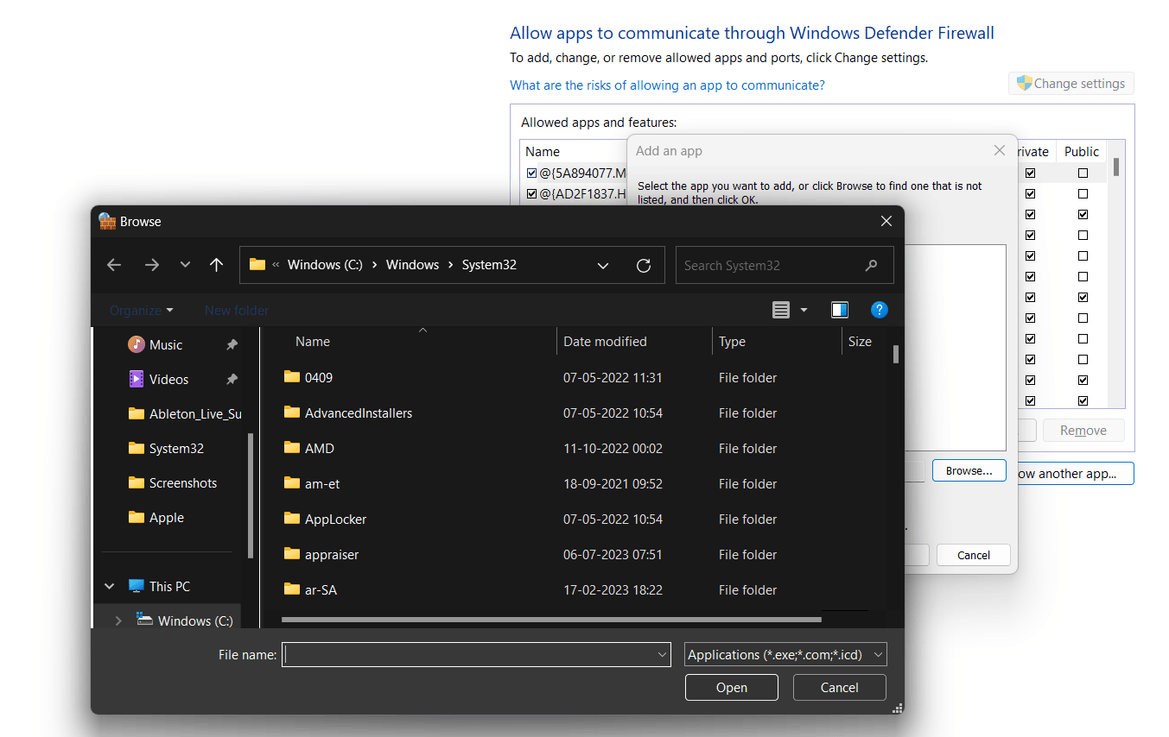Enable the Public checkbox for @{5A894077 app
Image resolution: width=1169 pixels, height=737 pixels.
[1082, 173]
